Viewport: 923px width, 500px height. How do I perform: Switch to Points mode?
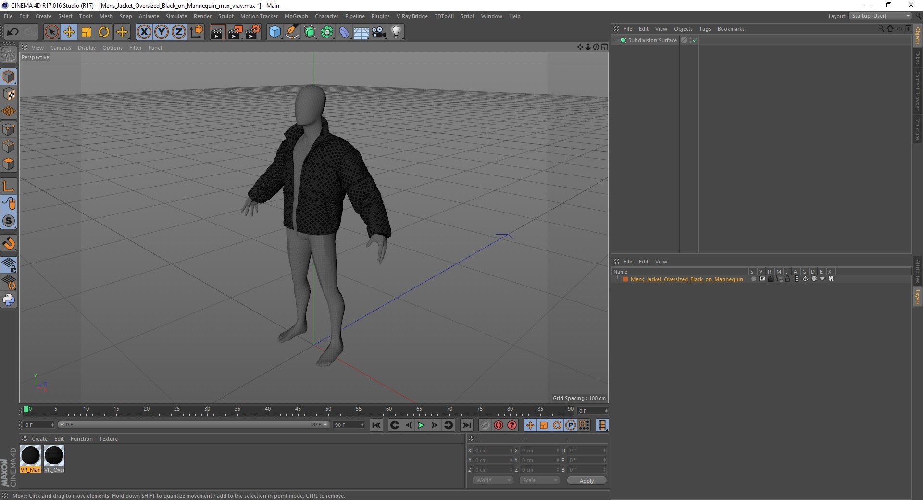(x=9, y=129)
